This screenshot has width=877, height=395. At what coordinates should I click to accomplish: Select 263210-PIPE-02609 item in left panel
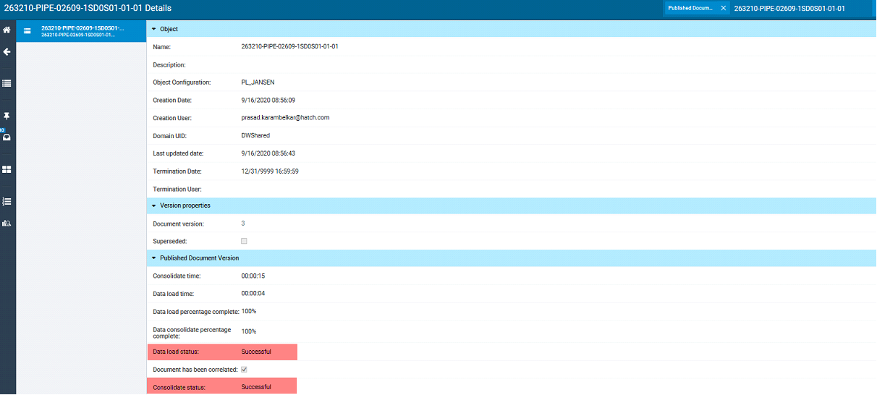pos(78,31)
